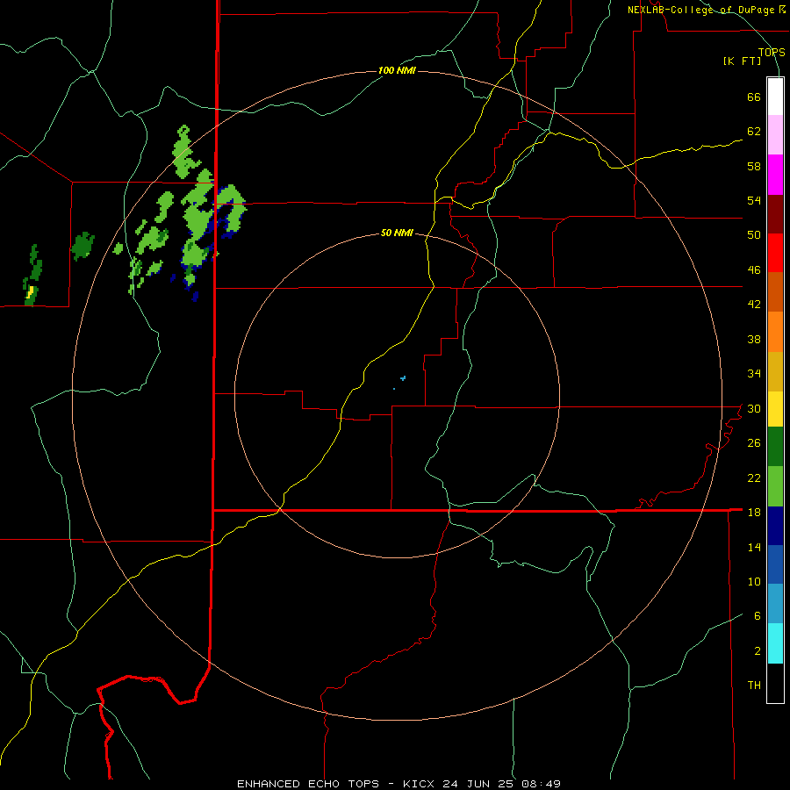Click the small cyan echo near radar center
The height and width of the screenshot is (790, 790).
coord(403,377)
